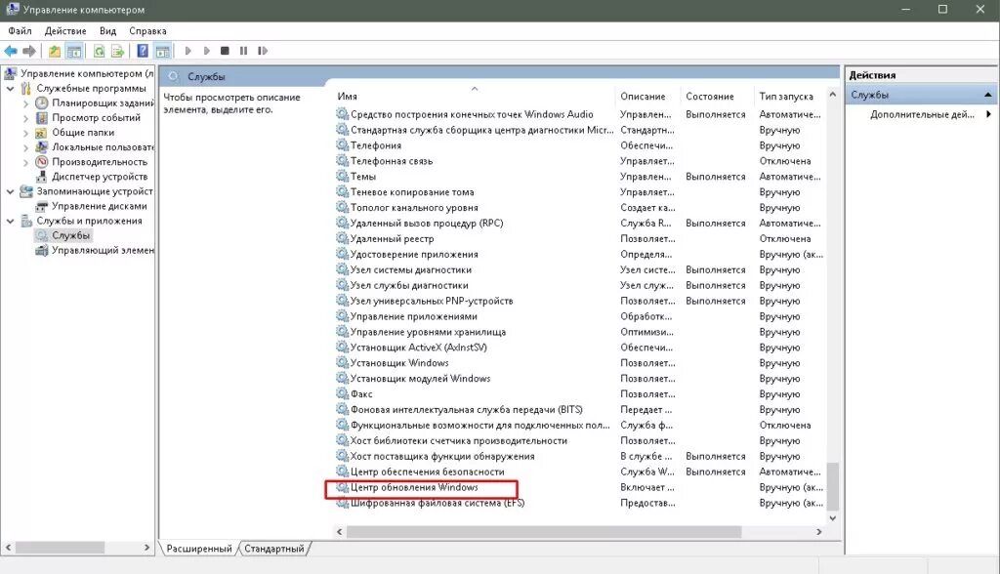Select the Установщик Windows service
Viewport: 1000px width, 574px height.
399,363
